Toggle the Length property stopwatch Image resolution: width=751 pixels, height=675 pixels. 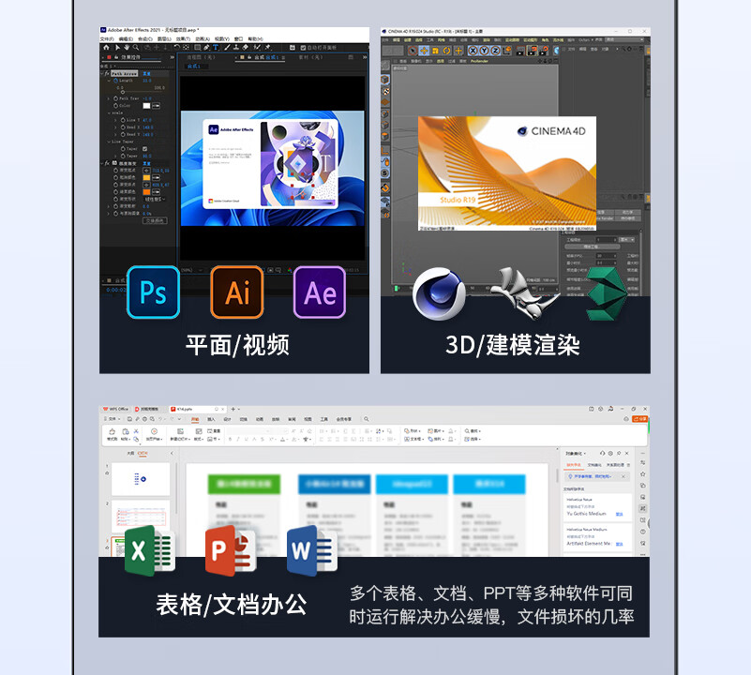coord(115,81)
